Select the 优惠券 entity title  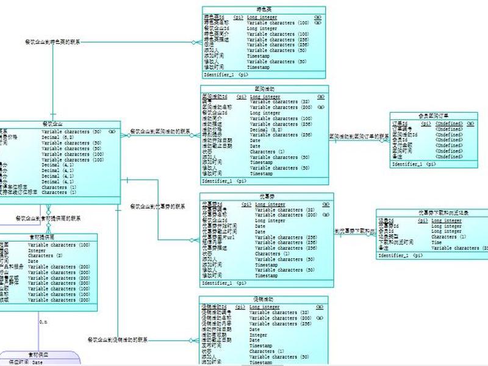coord(267,196)
